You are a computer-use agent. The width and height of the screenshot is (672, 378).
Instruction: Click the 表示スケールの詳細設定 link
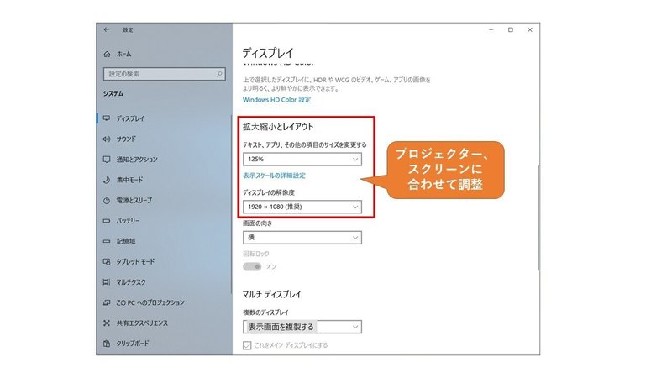tap(275, 176)
